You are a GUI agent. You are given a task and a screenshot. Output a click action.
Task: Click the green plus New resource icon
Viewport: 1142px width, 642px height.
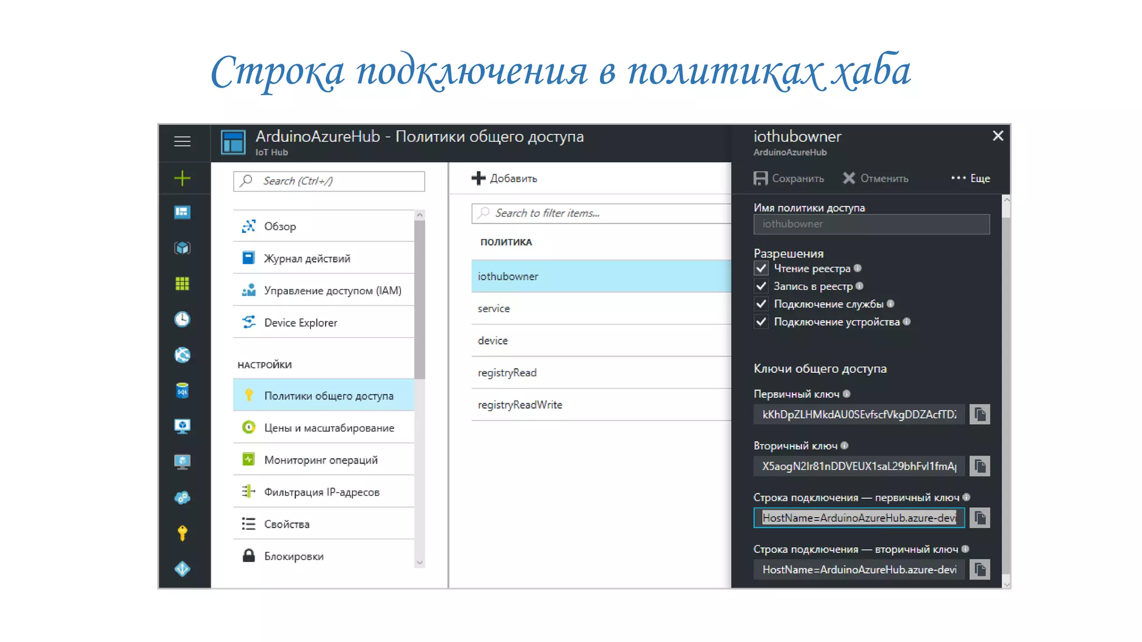pyautogui.click(x=182, y=178)
